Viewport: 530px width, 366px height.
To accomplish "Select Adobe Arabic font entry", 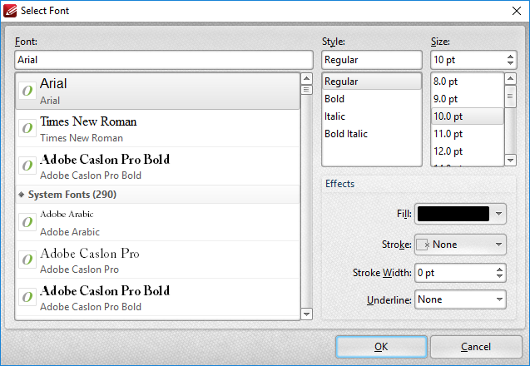I will click(x=157, y=222).
